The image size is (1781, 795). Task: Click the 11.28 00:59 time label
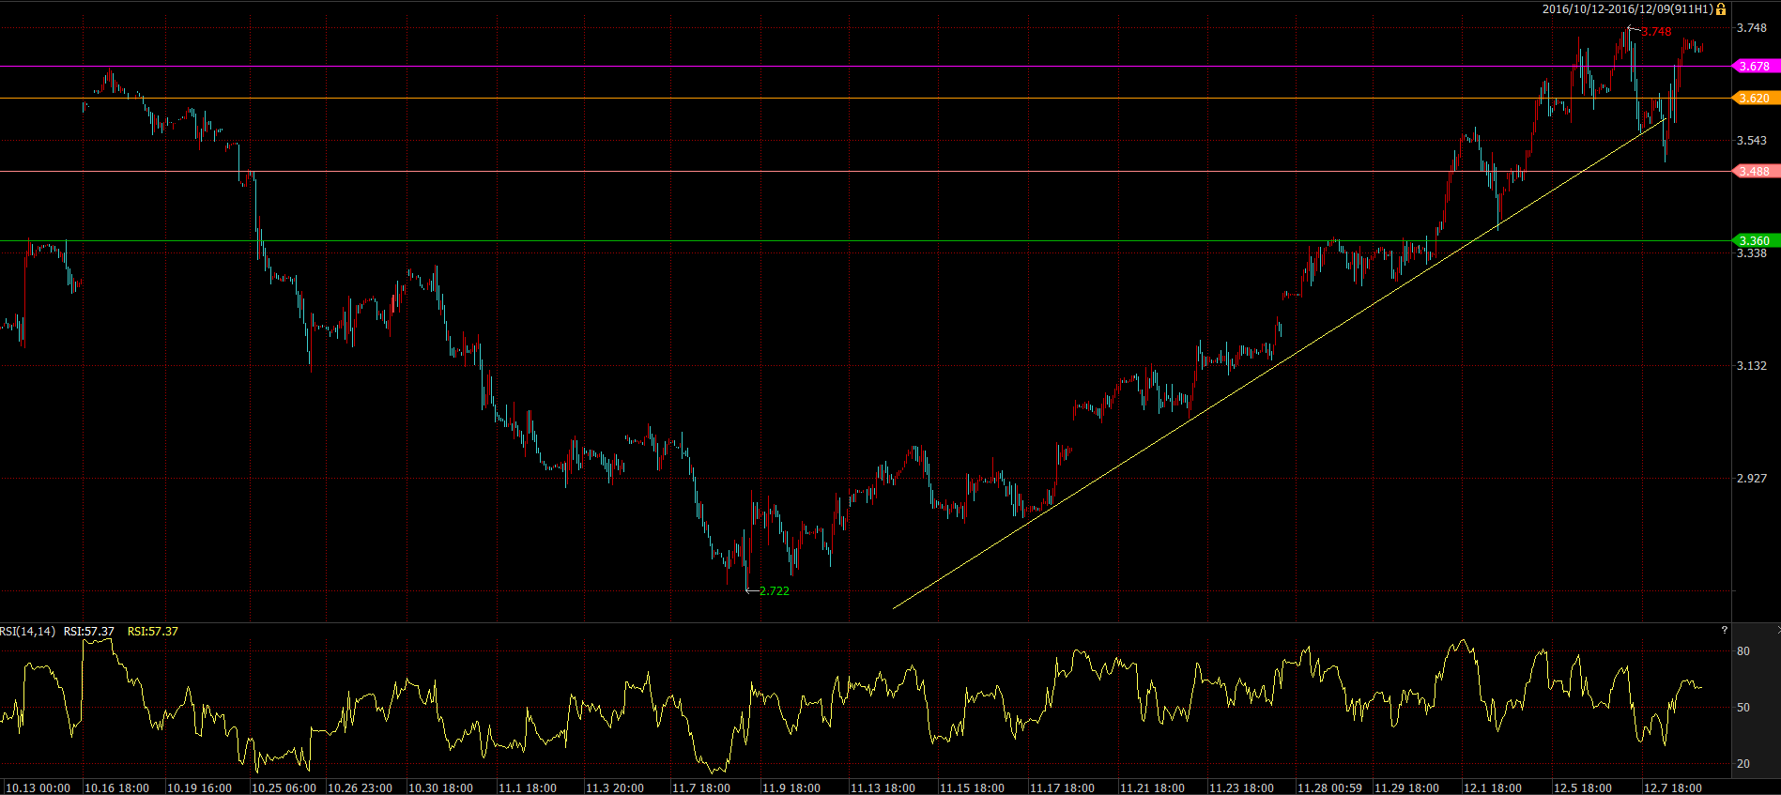pyautogui.click(x=1330, y=788)
